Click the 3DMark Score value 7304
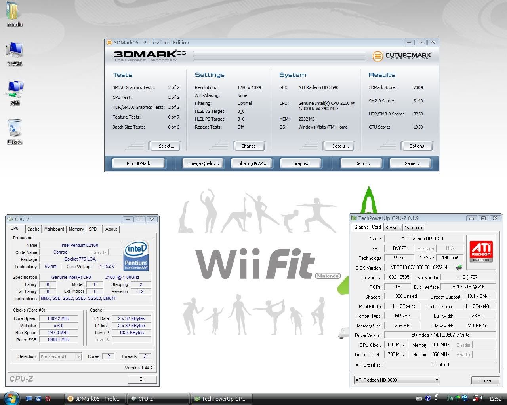This screenshot has width=507, height=405. 418,87
